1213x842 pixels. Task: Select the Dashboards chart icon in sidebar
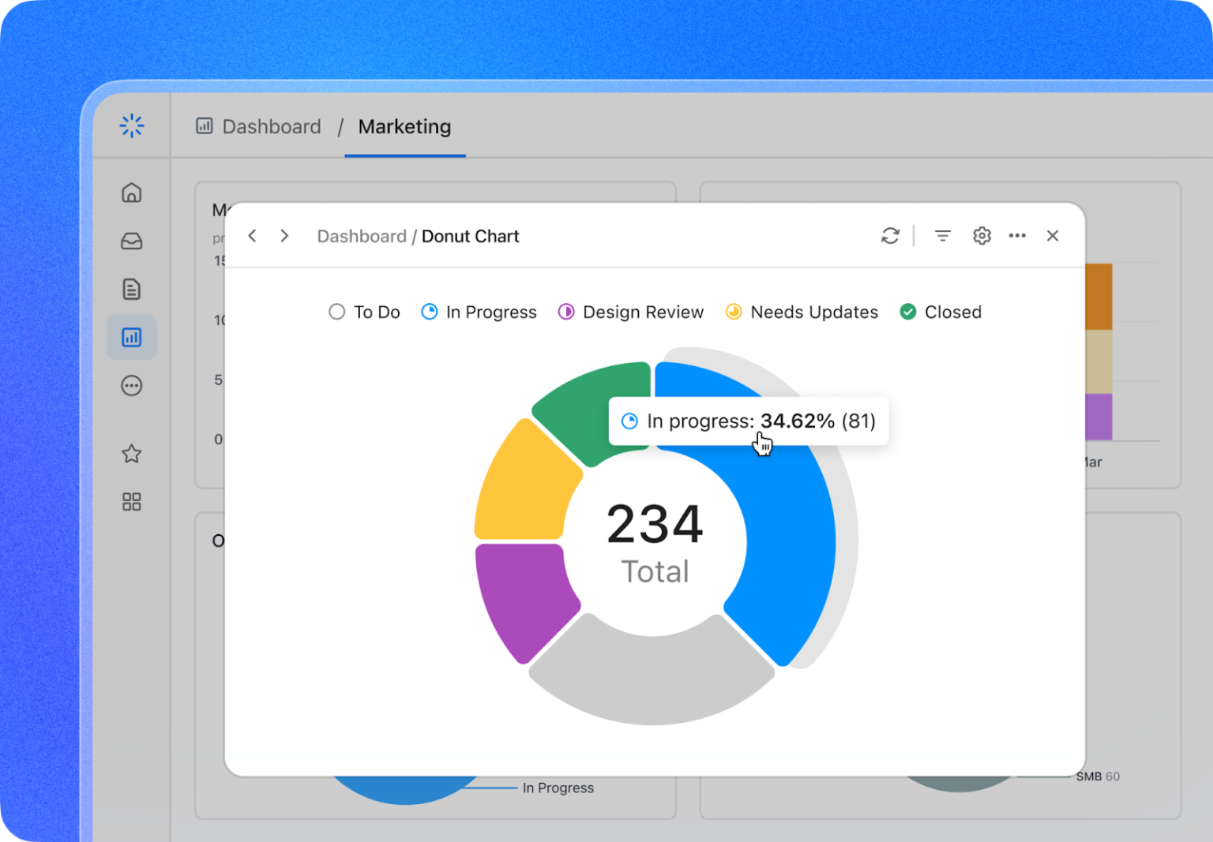(131, 337)
